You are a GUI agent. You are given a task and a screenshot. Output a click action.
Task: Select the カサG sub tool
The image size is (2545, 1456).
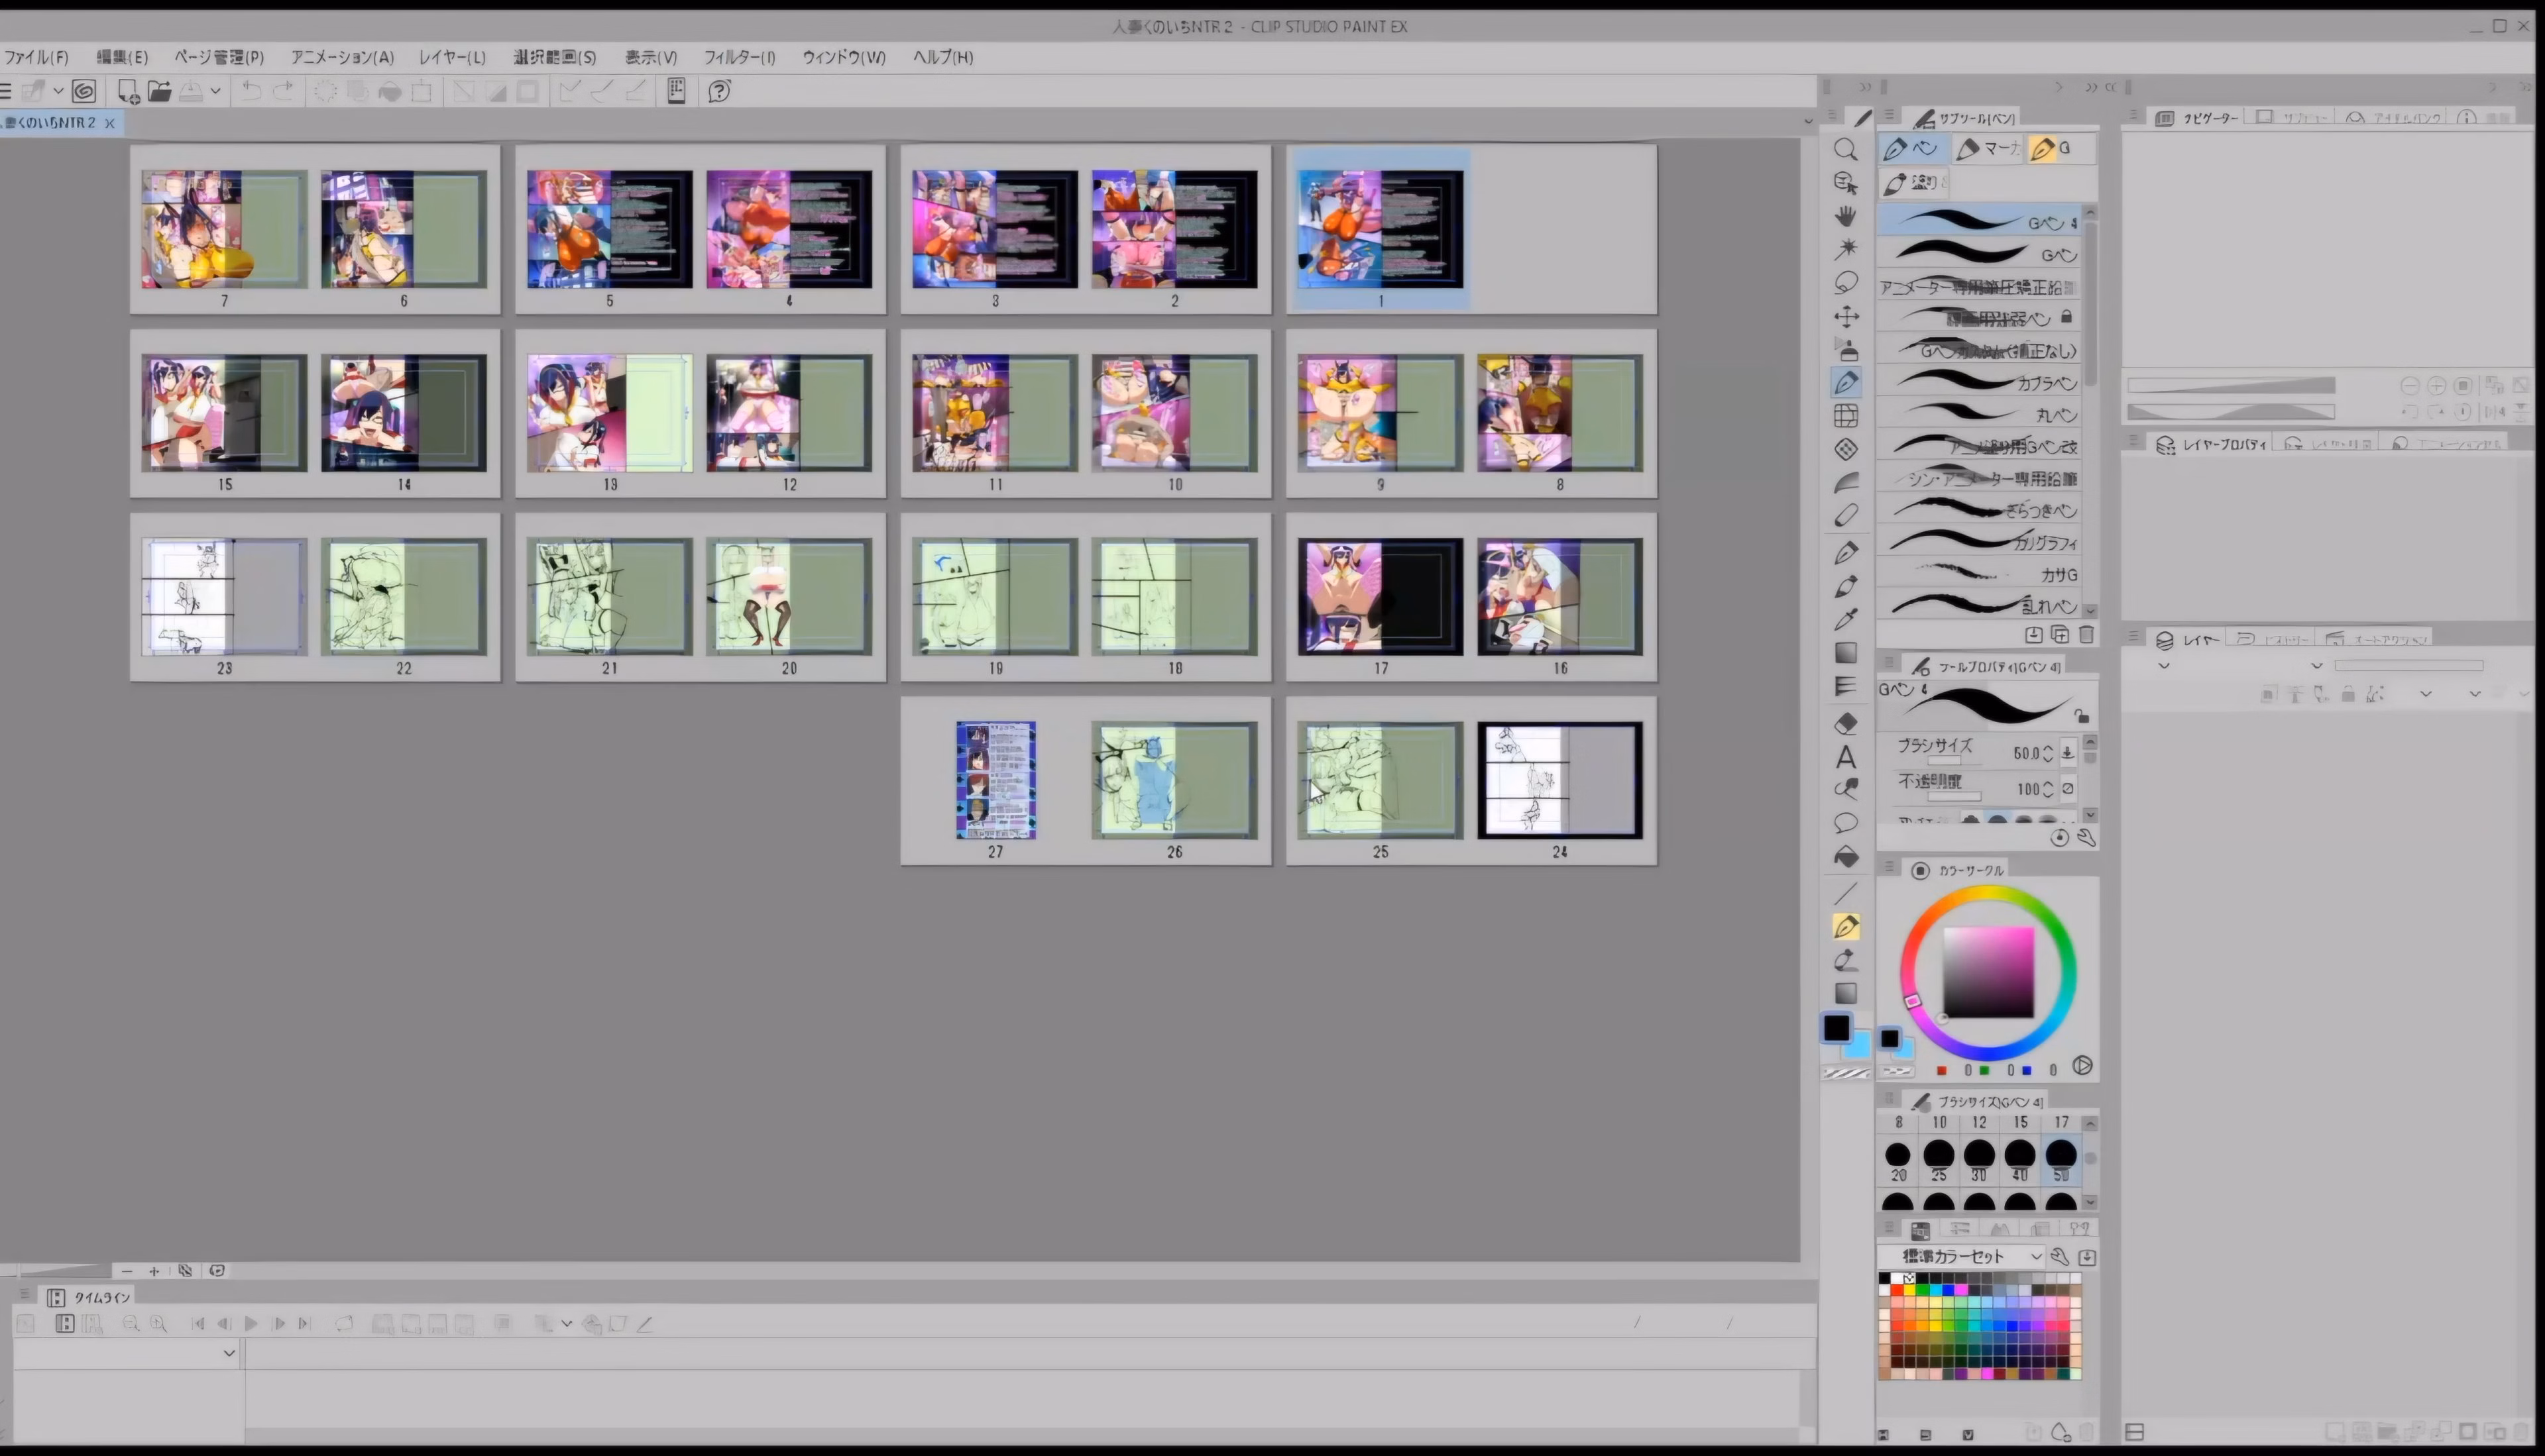click(x=1979, y=575)
